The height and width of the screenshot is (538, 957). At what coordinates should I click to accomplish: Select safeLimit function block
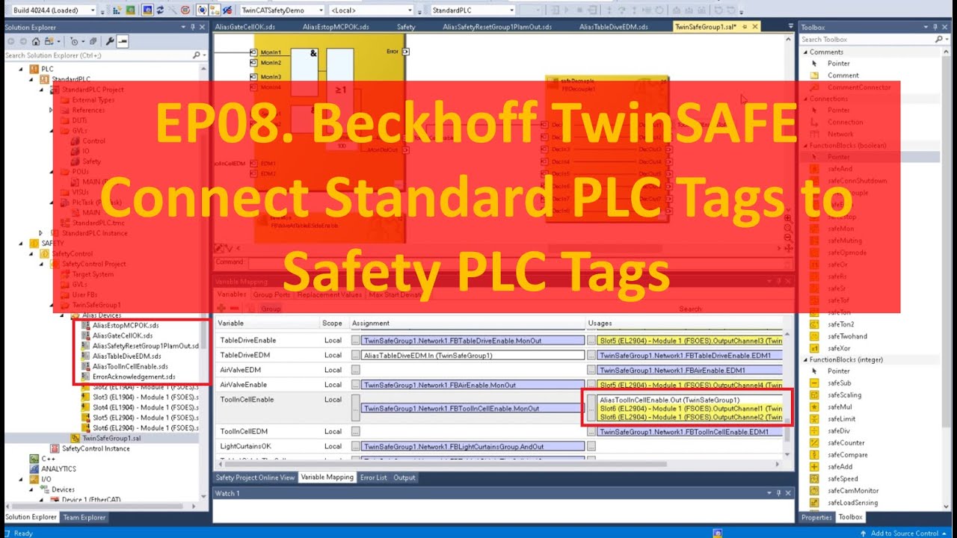[841, 418]
